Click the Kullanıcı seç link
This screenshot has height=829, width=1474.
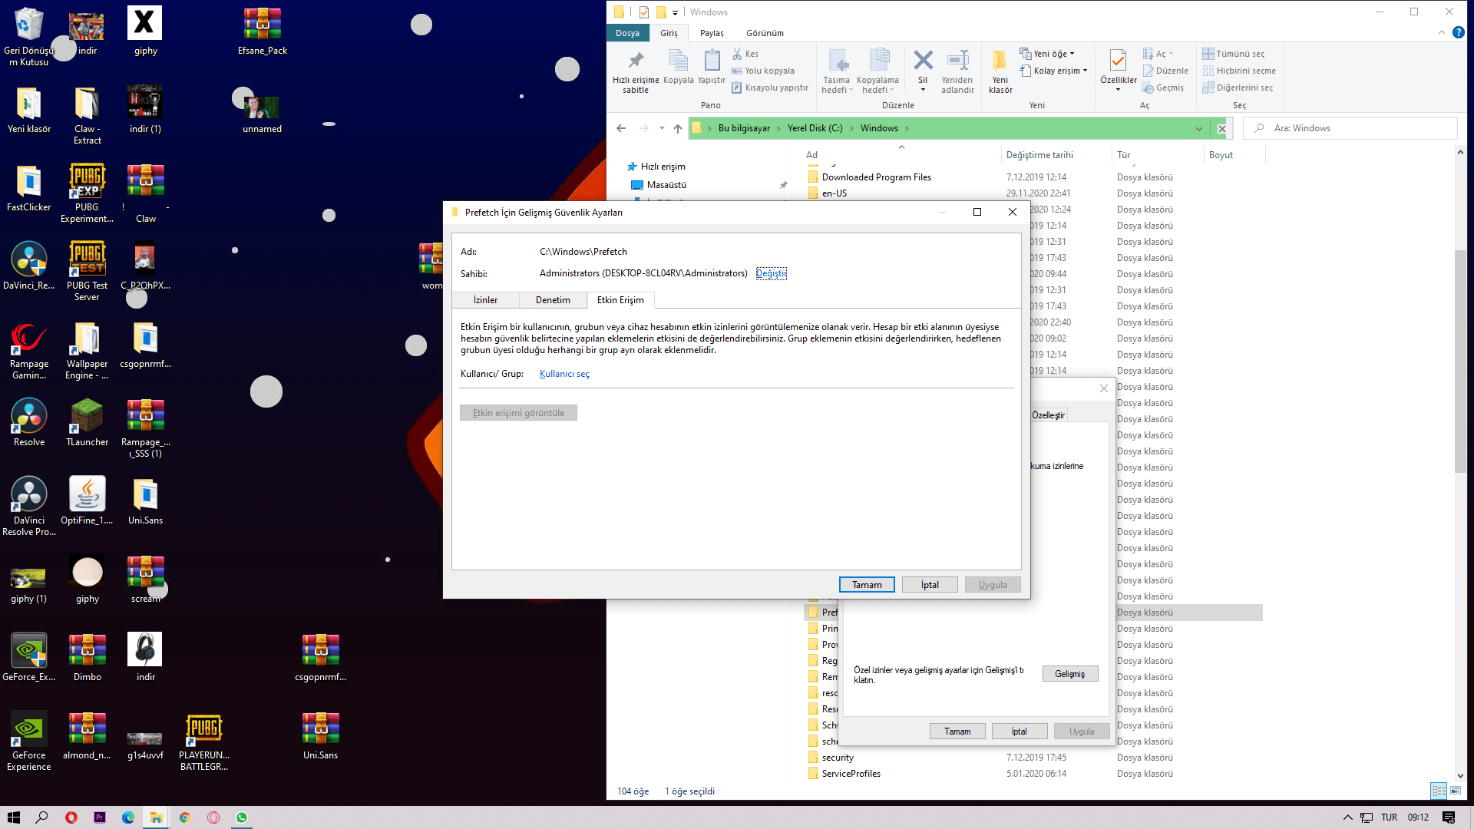(564, 374)
